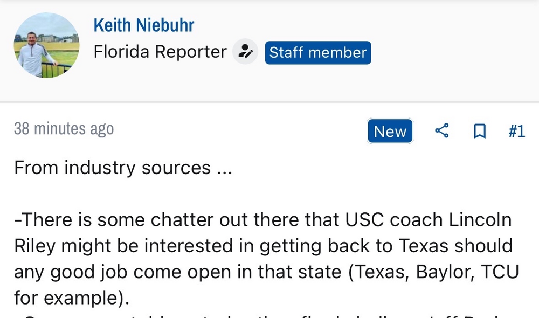This screenshot has height=318, width=539.
Task: Click 'getting back to Texas should' text
Action: click(386, 246)
